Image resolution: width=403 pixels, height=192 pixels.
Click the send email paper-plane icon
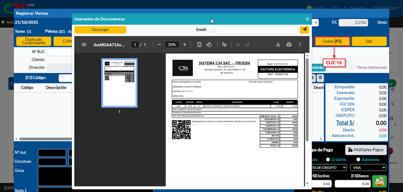click(x=304, y=30)
